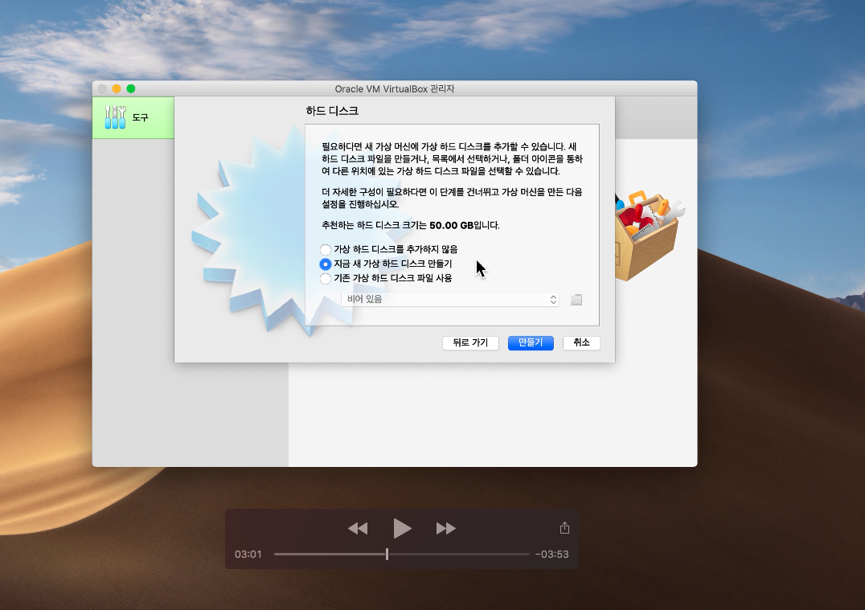Click the yellow minimize button of VirtualBox window
Image resolution: width=865 pixels, height=610 pixels.
(117, 88)
